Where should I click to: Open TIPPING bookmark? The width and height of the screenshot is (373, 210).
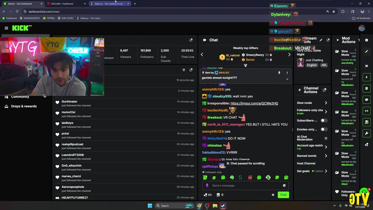(49, 18)
